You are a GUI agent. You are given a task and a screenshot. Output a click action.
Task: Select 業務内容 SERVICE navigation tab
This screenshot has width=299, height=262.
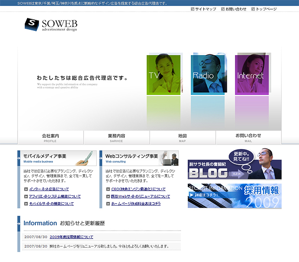coord(117,138)
